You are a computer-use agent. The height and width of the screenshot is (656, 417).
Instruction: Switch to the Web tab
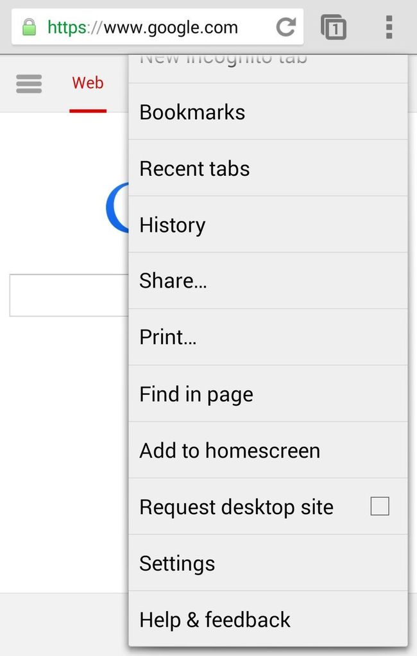pos(88,83)
